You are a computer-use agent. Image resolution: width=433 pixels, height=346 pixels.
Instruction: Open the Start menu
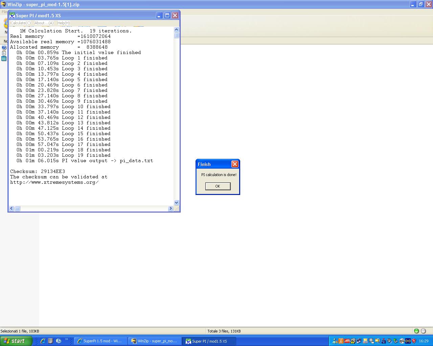point(16,341)
